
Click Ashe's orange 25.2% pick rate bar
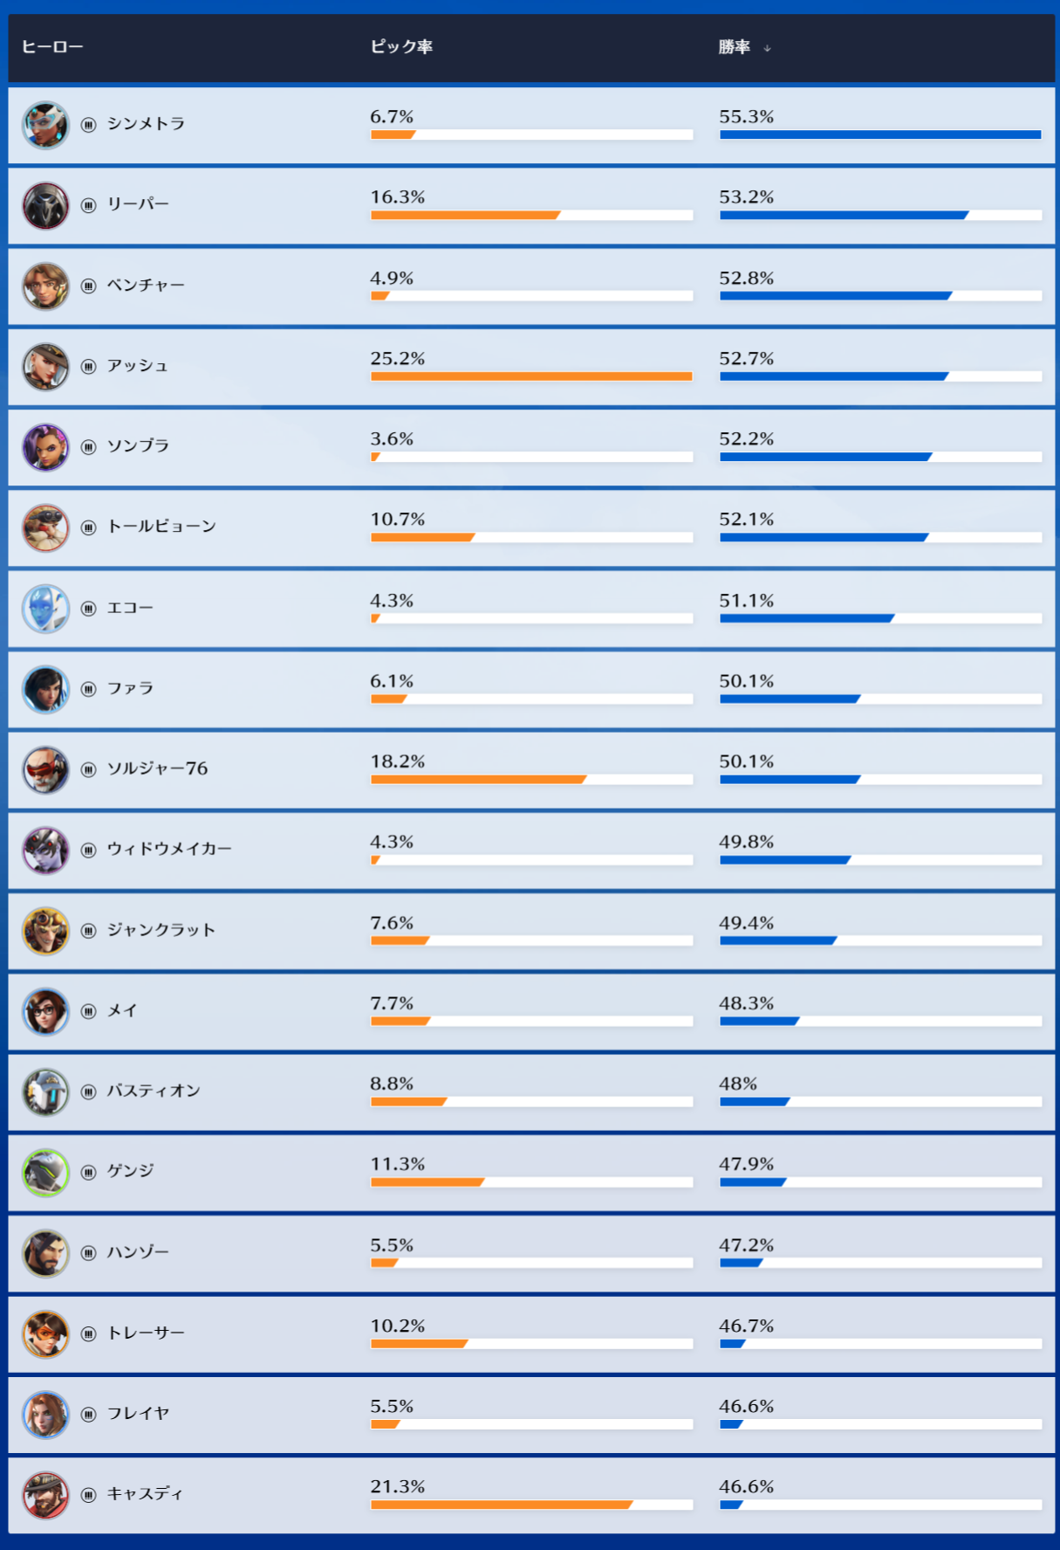point(530,376)
